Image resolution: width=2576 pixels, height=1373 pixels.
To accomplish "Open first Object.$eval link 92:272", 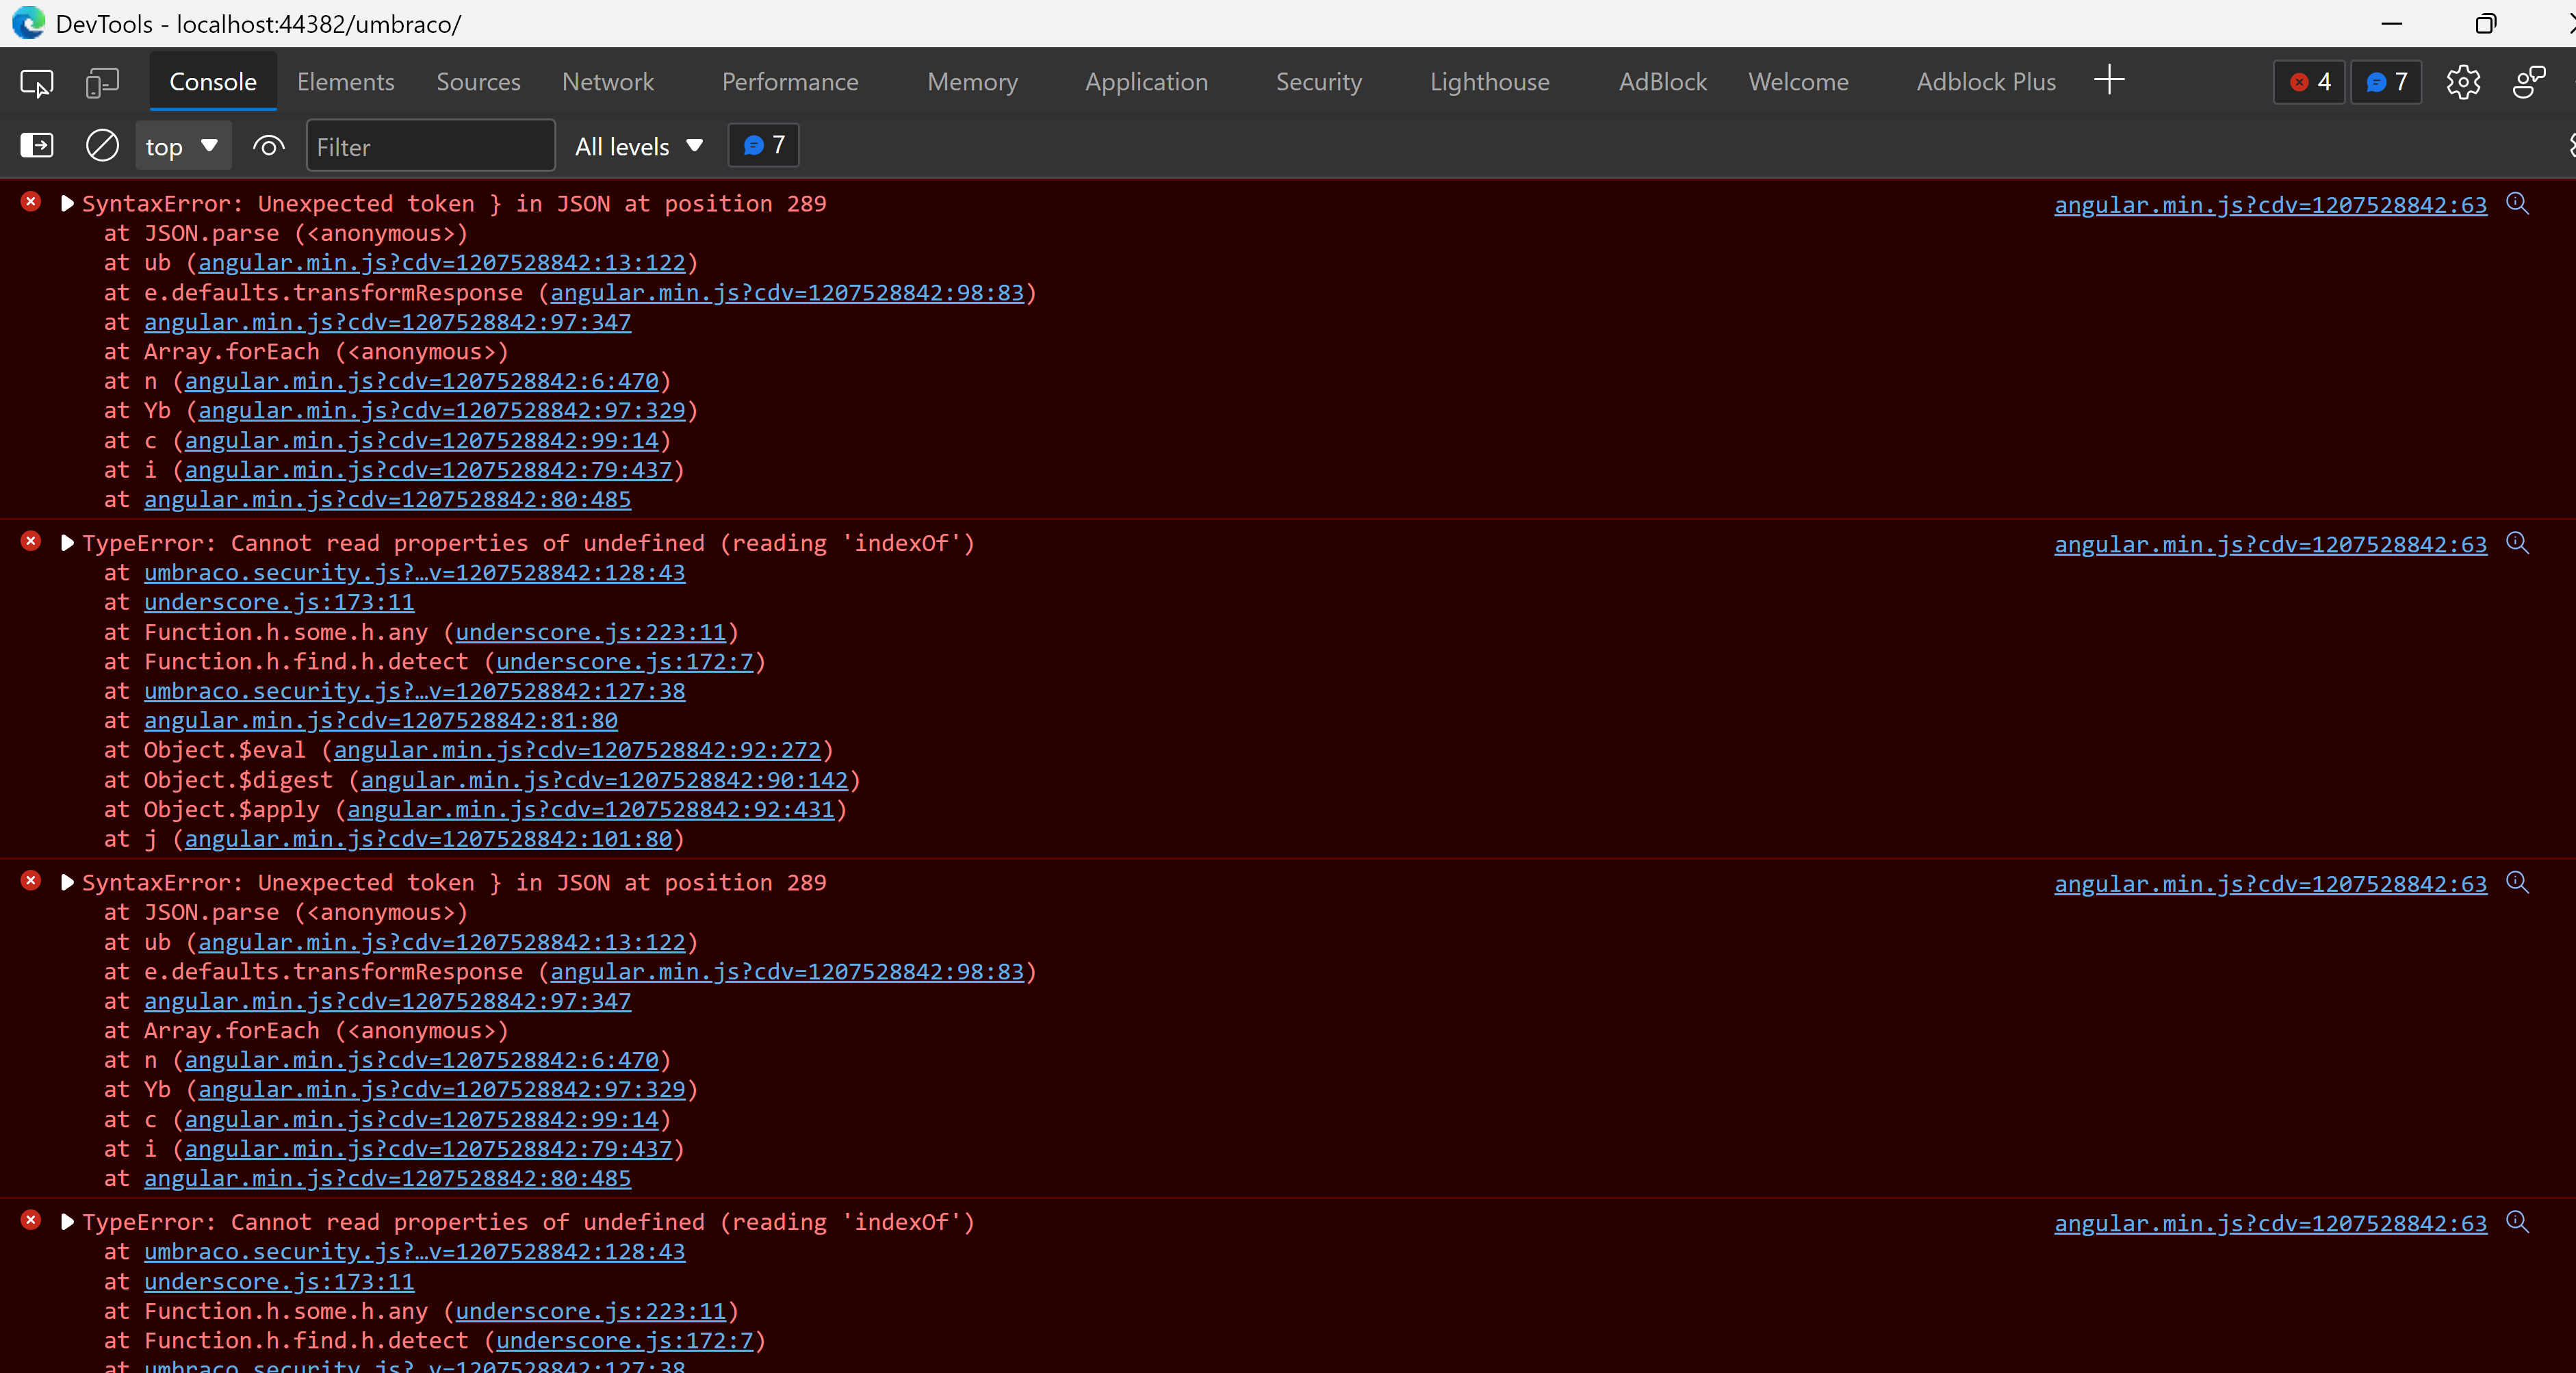I will click(577, 750).
